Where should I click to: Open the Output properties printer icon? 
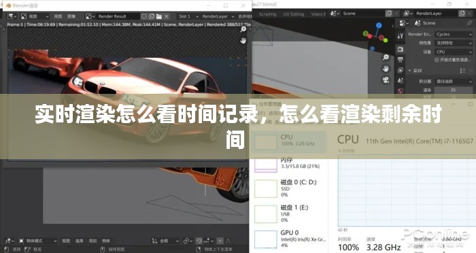pyautogui.click(x=401, y=60)
